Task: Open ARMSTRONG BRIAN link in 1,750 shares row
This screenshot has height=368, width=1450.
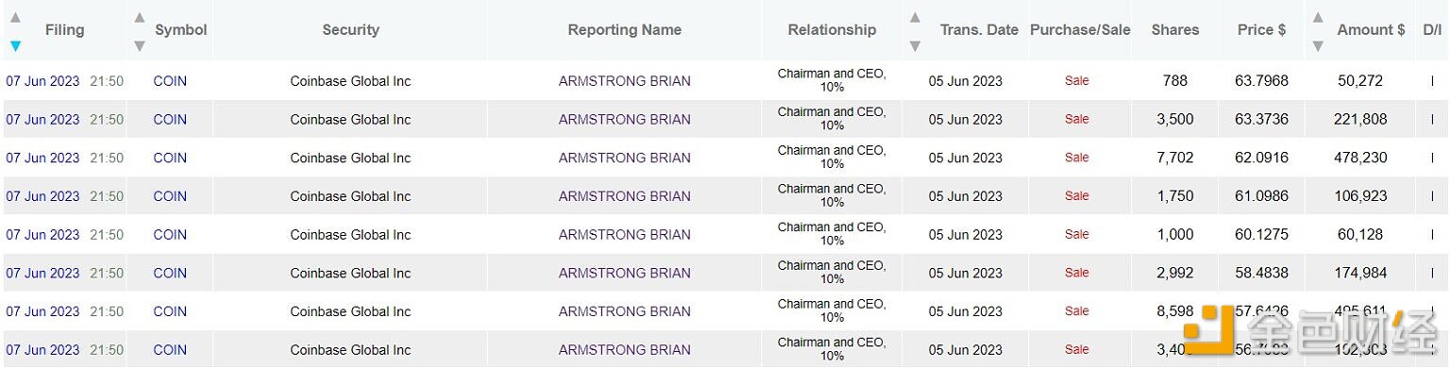Action: click(624, 196)
